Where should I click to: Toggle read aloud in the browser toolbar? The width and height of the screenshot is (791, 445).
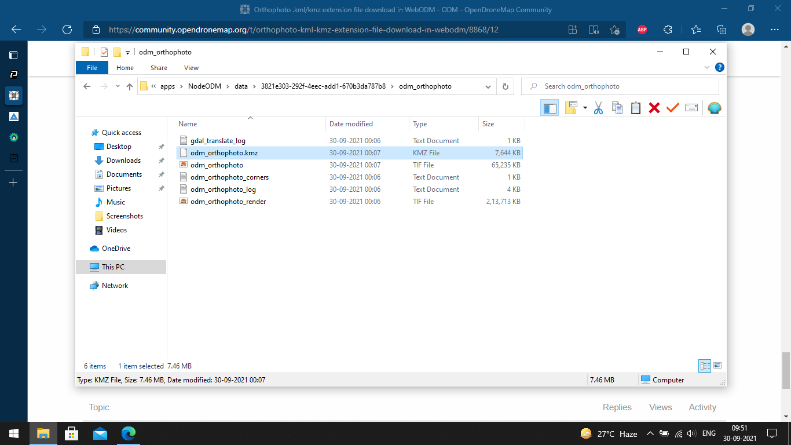click(x=594, y=30)
